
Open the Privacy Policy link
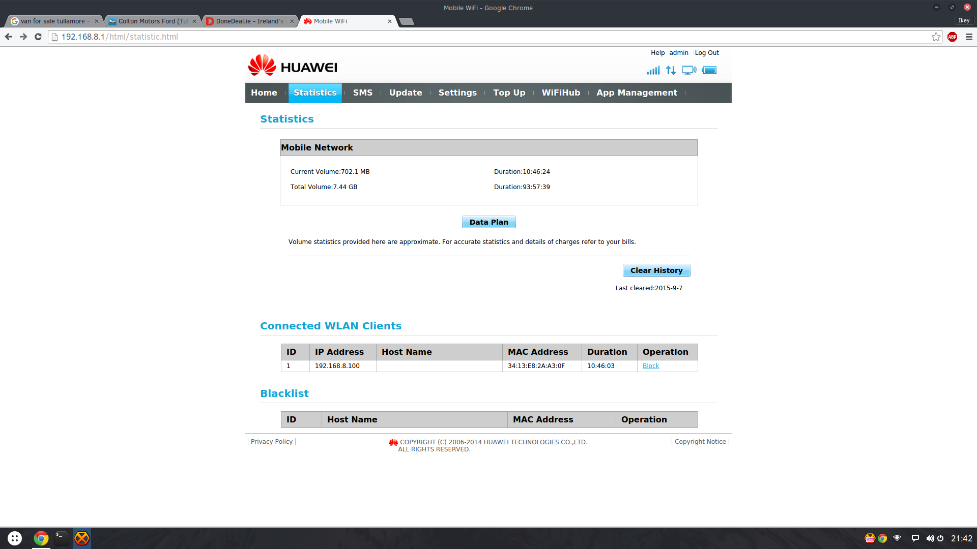click(272, 442)
